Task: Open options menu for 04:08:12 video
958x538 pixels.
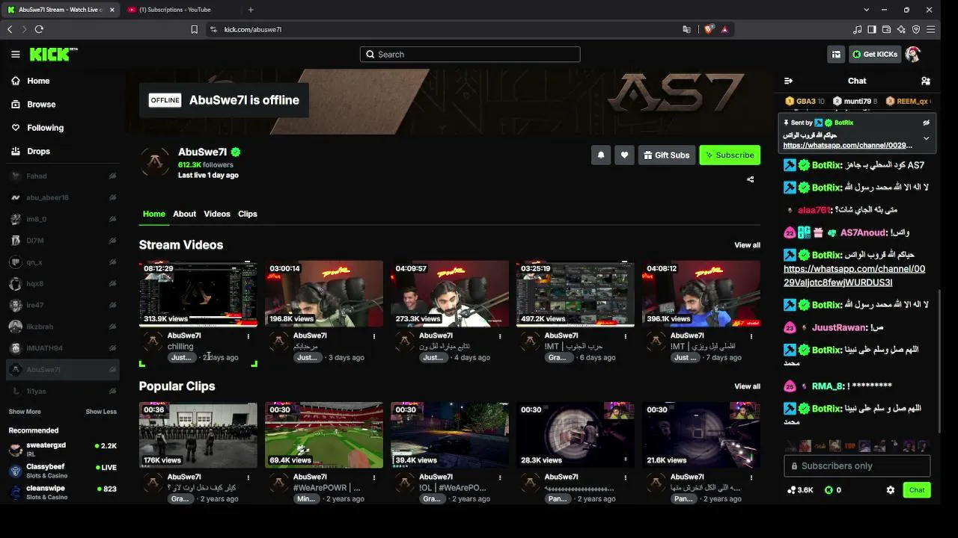Action: (x=751, y=336)
